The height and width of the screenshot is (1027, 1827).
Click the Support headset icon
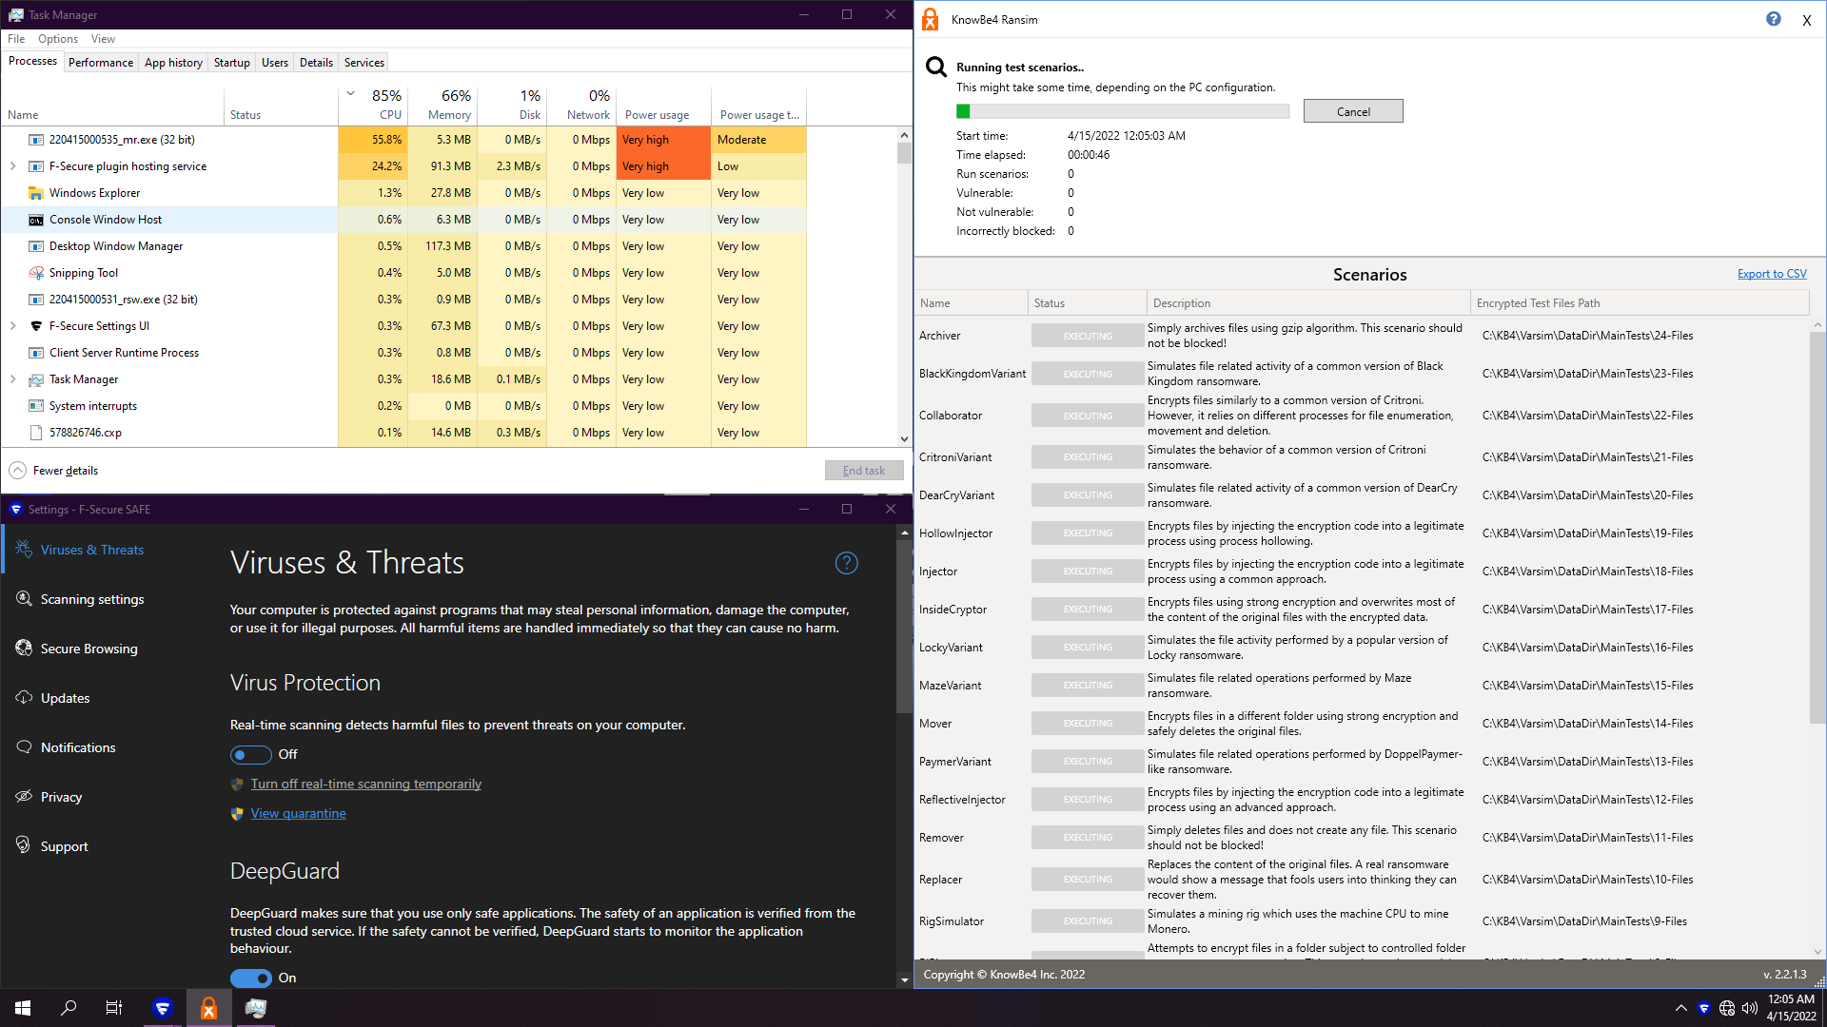(x=24, y=844)
